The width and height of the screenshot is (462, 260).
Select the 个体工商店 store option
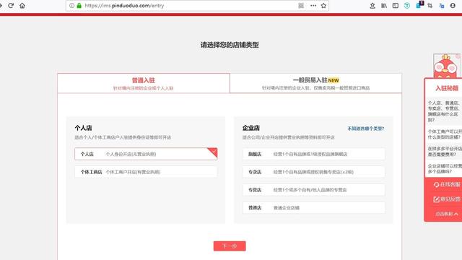click(x=146, y=172)
